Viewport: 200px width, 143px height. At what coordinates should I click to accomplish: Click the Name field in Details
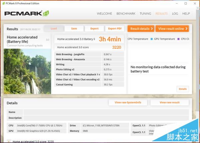pos(106,112)
